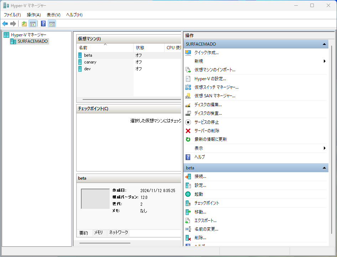Click the 設定 icon for beta
337x257 pixels.
[188, 185]
